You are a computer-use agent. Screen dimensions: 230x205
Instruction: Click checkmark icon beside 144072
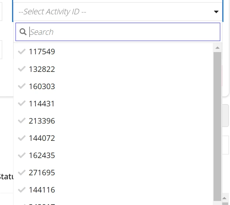click(x=22, y=138)
